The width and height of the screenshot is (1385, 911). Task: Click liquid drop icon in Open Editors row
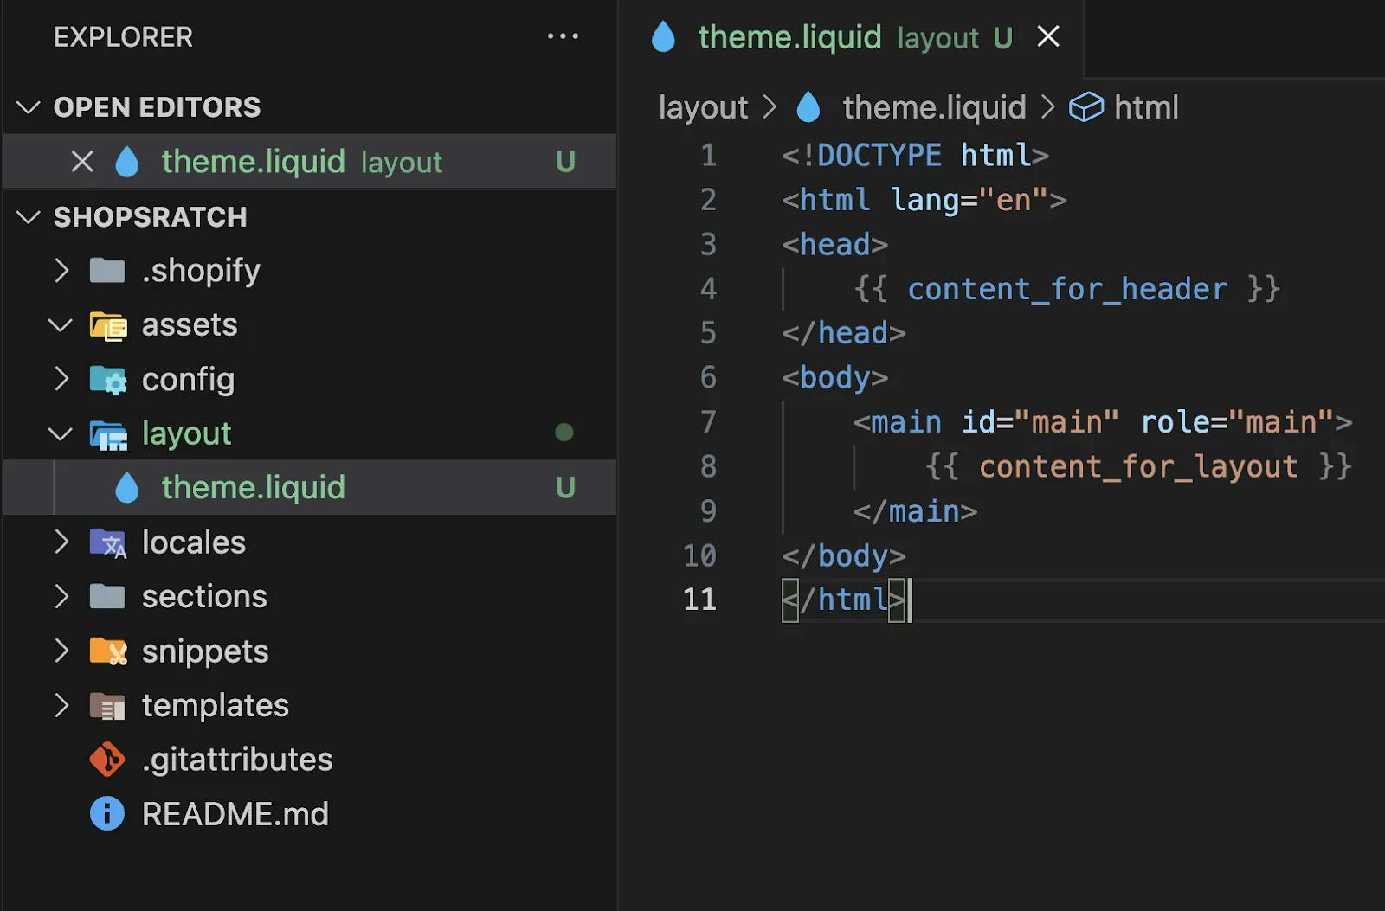pos(127,162)
